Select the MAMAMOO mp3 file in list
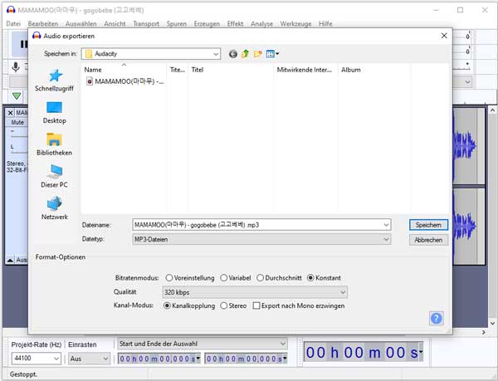This screenshot has height=381, width=498. click(x=124, y=81)
